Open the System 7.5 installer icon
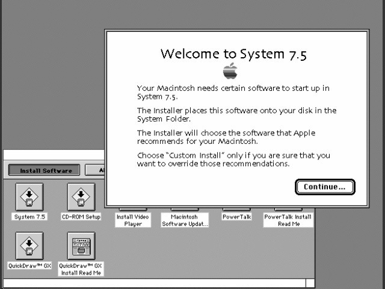Image resolution: width=385 pixels, height=289 pixels. tap(29, 197)
